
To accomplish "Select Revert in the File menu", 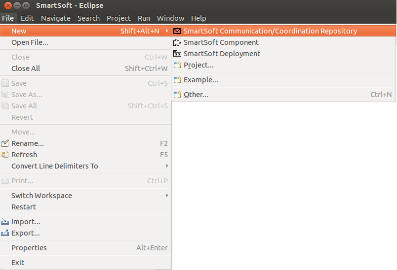I will pyautogui.click(x=85, y=117).
